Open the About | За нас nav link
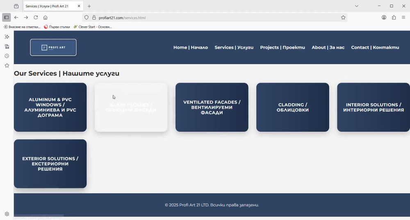This screenshot has height=220, width=410. pyautogui.click(x=328, y=47)
